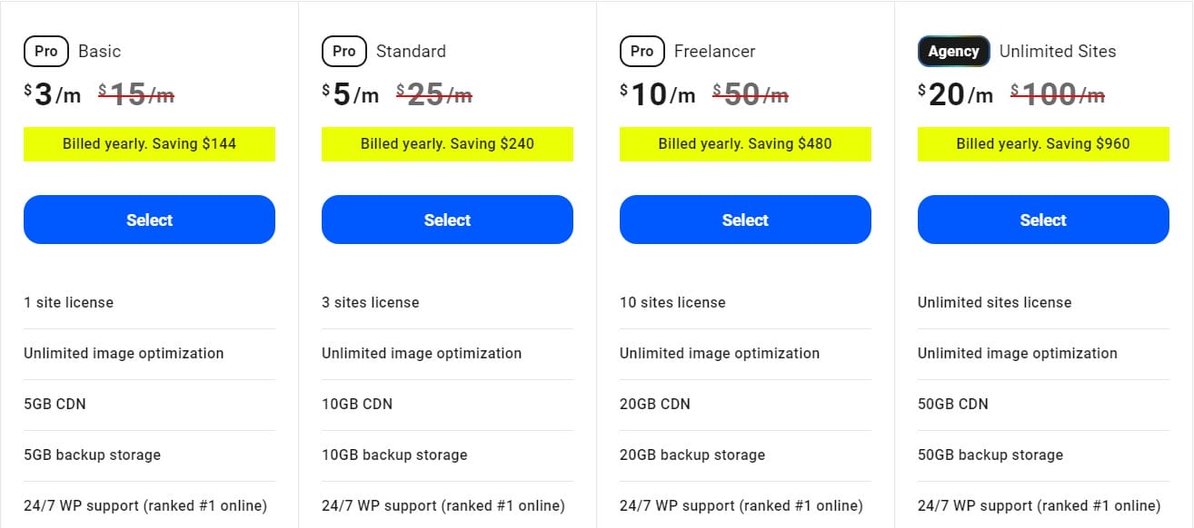Click the 'Unlimited sites license' row
Screen dimensions: 1194x528
click(995, 302)
